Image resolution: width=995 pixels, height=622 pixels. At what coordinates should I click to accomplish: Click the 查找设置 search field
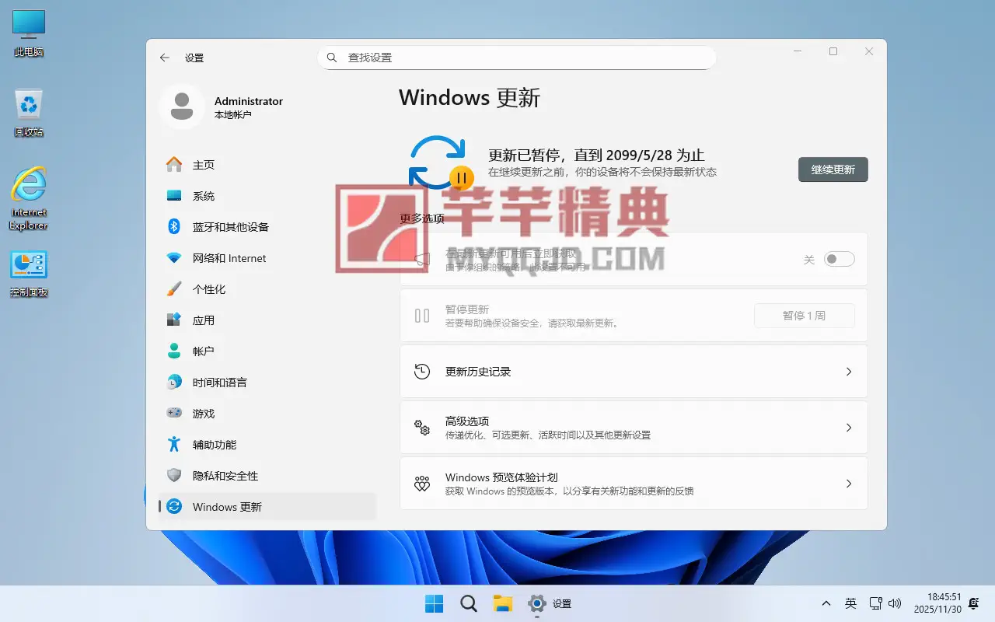click(x=516, y=58)
